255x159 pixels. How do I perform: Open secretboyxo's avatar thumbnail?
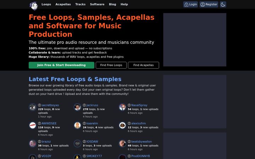(x=33, y=107)
